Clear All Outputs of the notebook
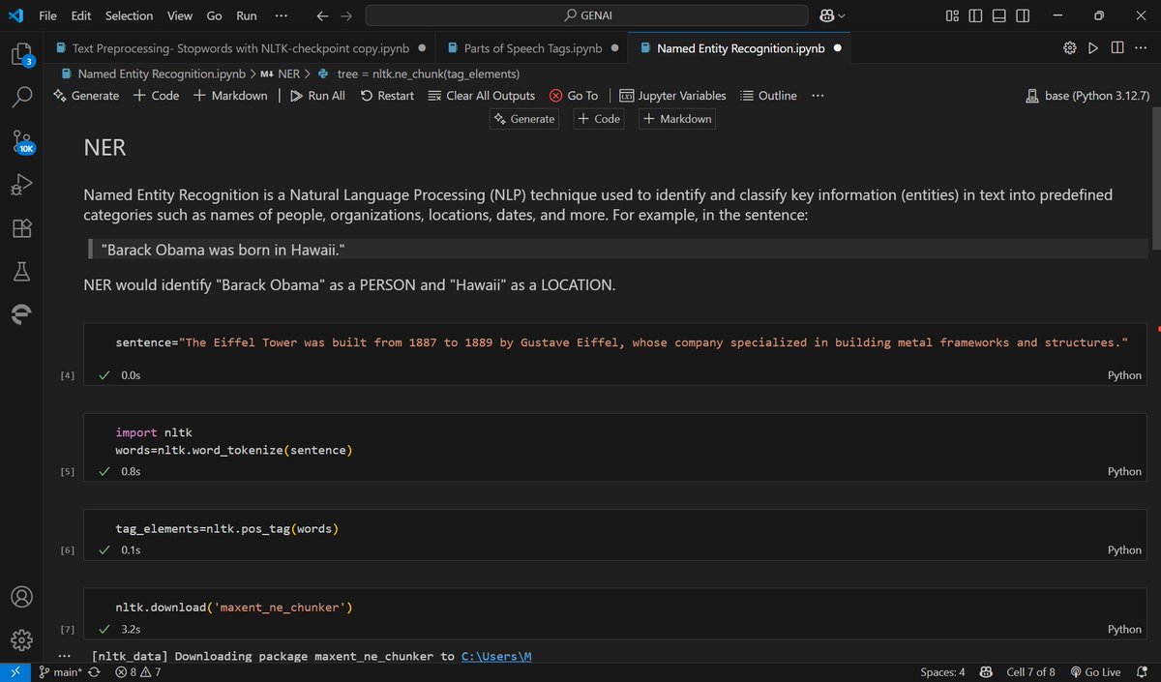The image size is (1161, 682). pyautogui.click(x=481, y=95)
